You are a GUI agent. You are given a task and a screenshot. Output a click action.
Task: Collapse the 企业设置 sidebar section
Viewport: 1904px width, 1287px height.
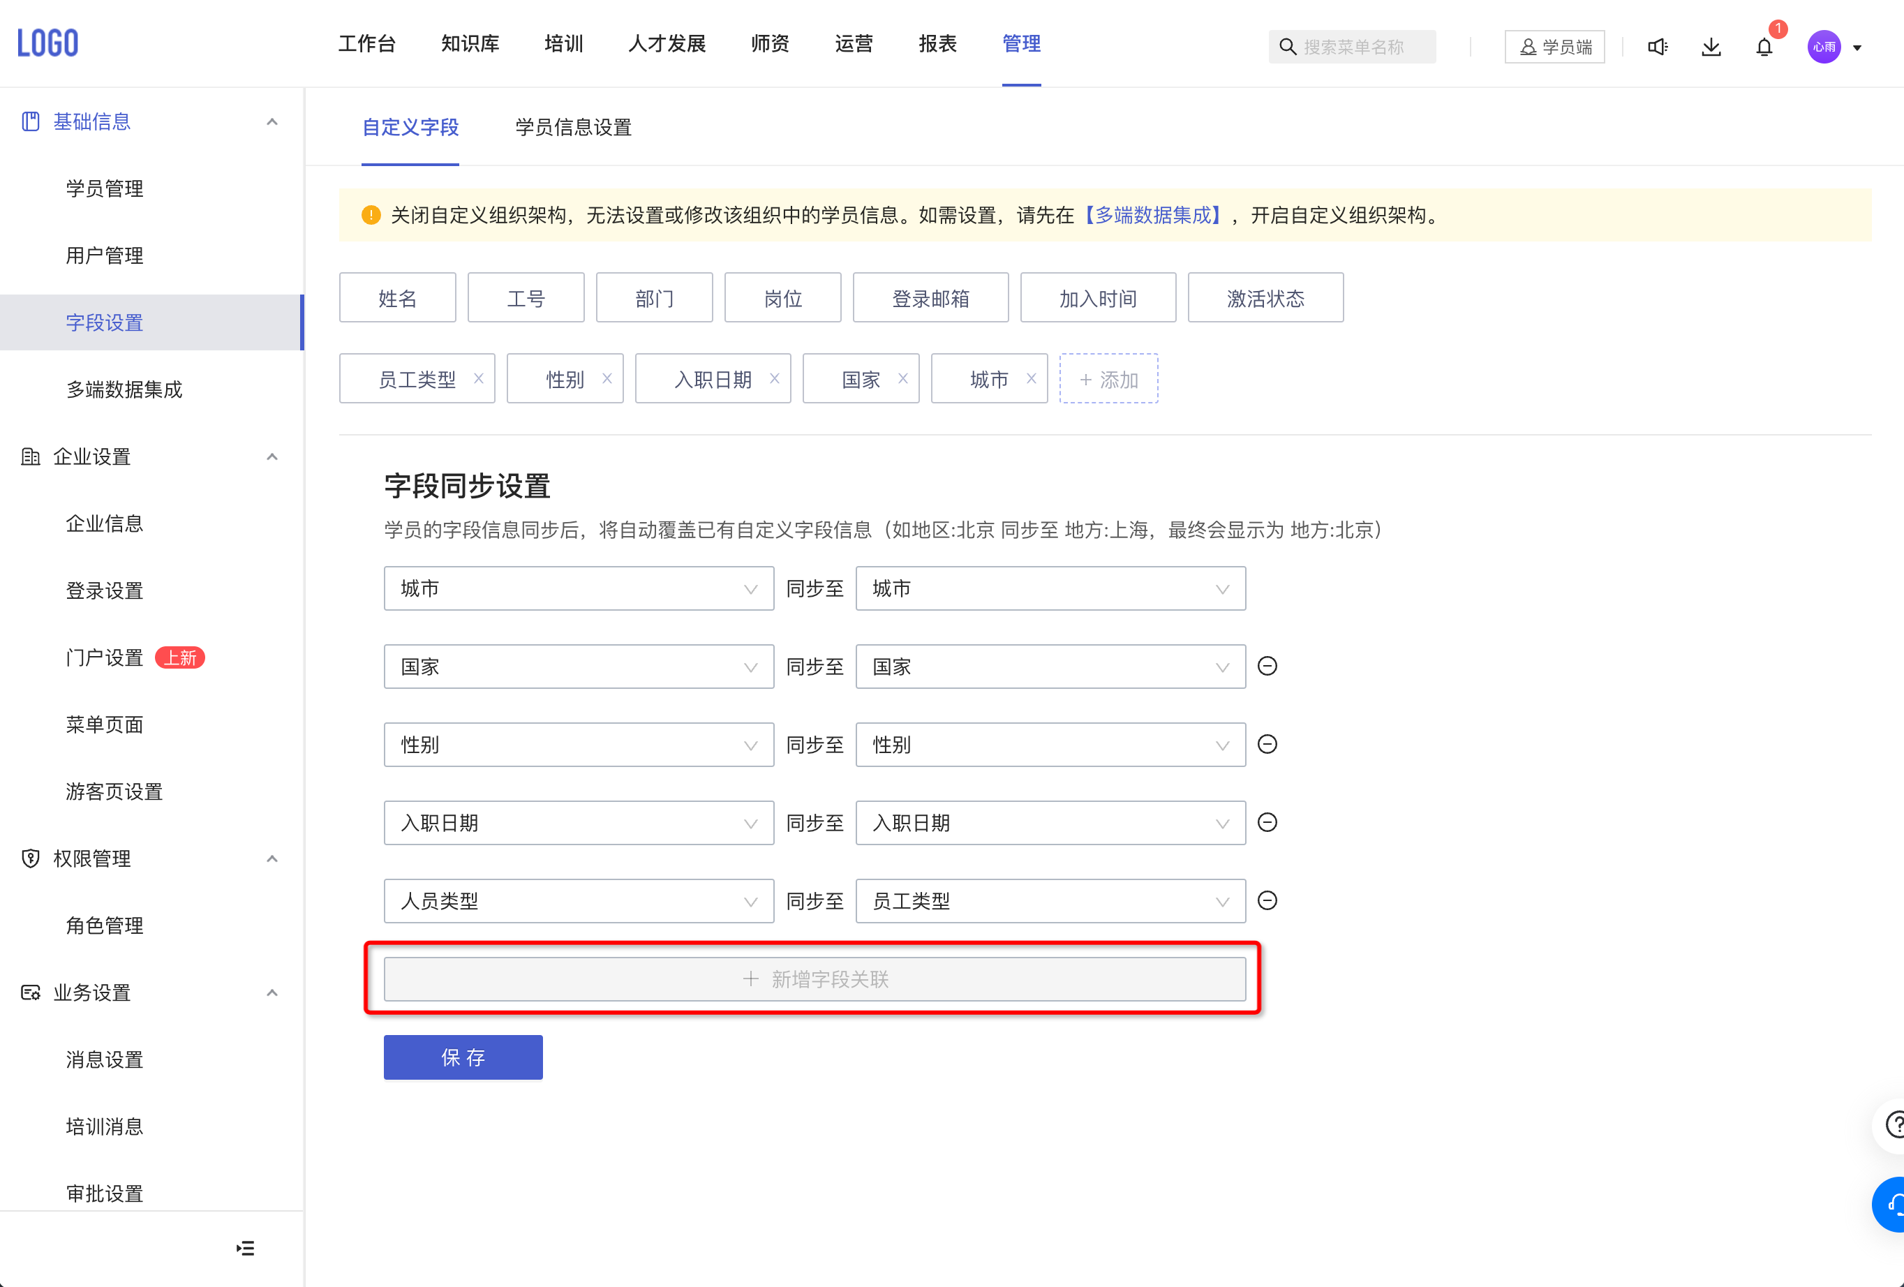(272, 457)
